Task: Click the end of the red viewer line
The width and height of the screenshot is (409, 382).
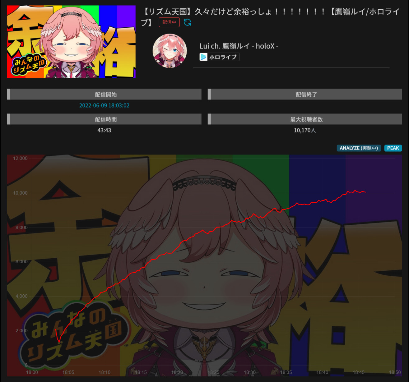Action: pyautogui.click(x=365, y=192)
